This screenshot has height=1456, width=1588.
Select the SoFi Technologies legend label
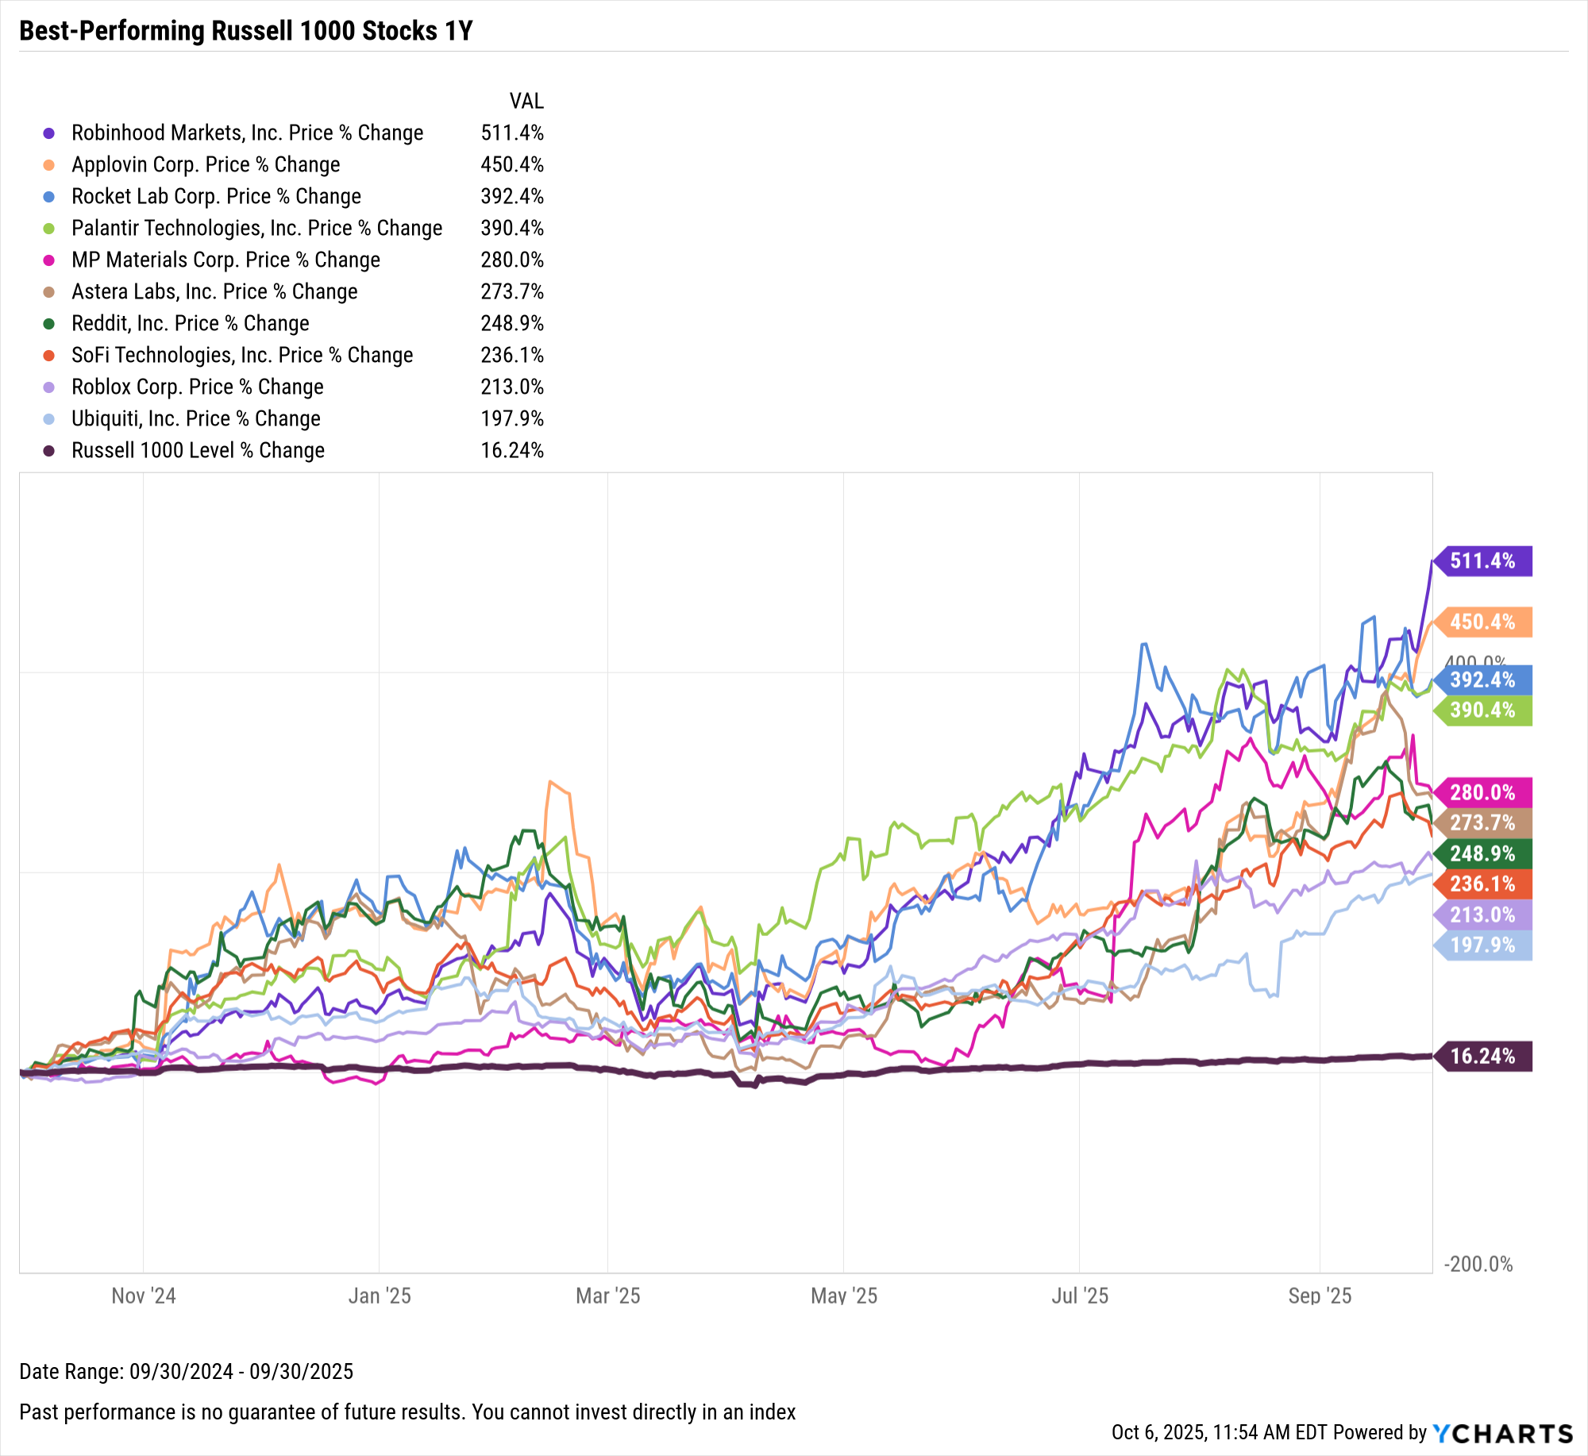242,356
